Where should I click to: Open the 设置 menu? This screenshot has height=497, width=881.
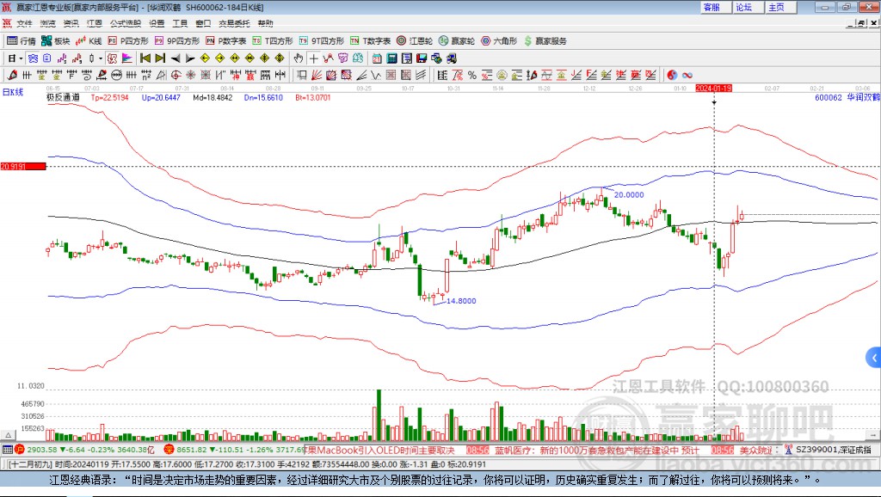tap(157, 23)
